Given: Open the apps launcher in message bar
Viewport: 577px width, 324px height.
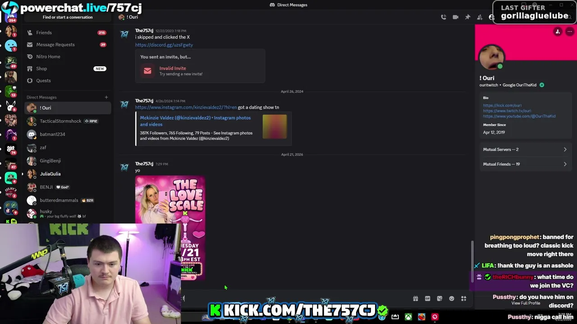Looking at the screenshot, I should click(x=463, y=298).
